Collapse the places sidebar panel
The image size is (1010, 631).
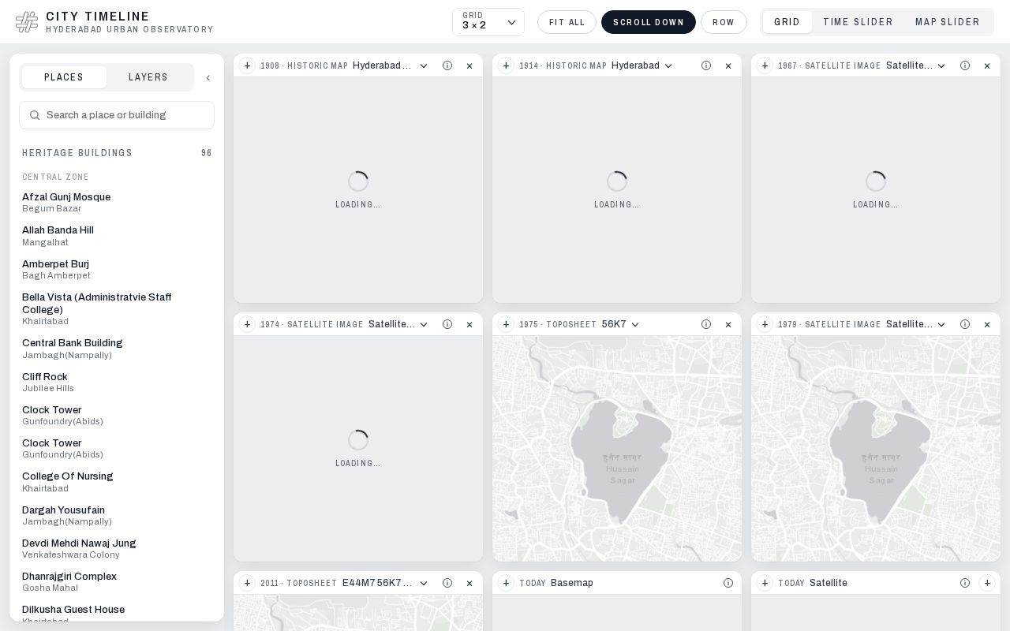(x=208, y=77)
